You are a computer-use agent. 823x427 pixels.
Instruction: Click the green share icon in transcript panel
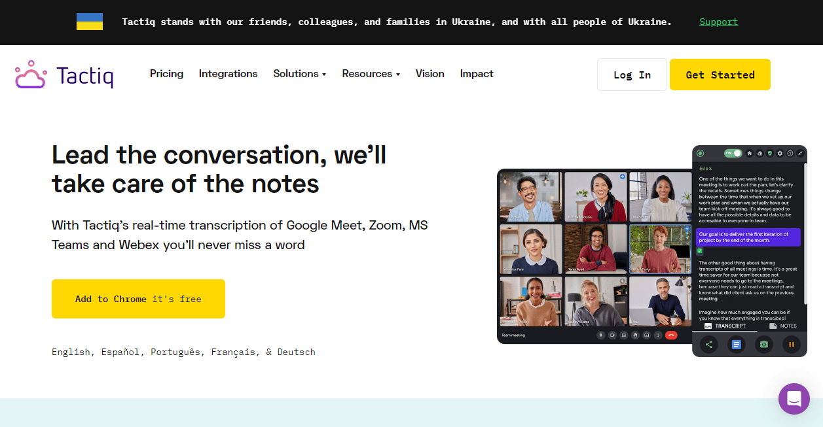point(708,344)
